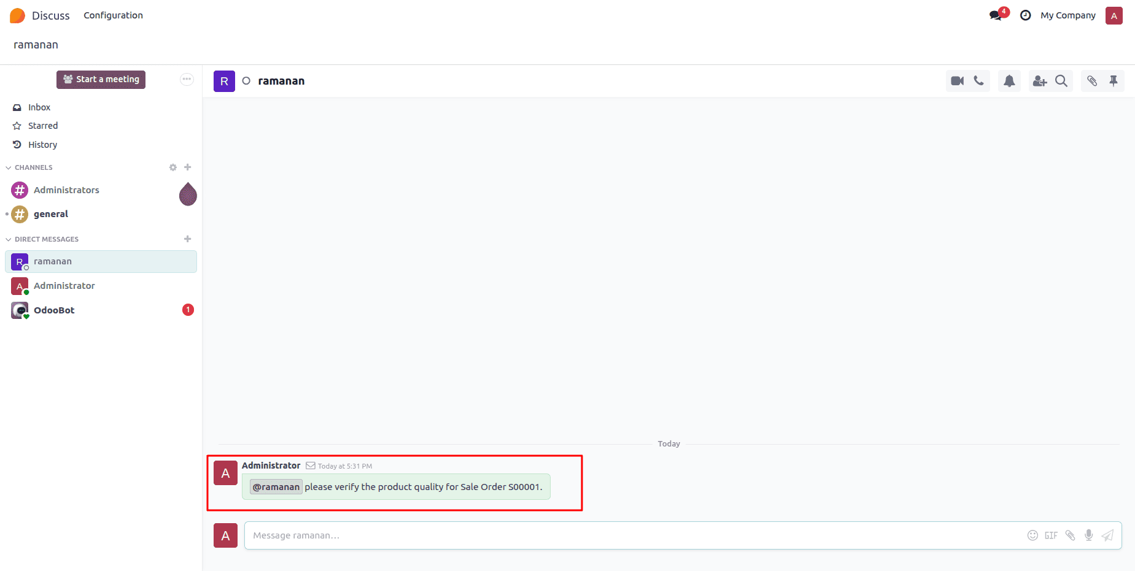The height and width of the screenshot is (571, 1135).
Task: Open the sidebar options ellipsis menu
Action: point(187,79)
